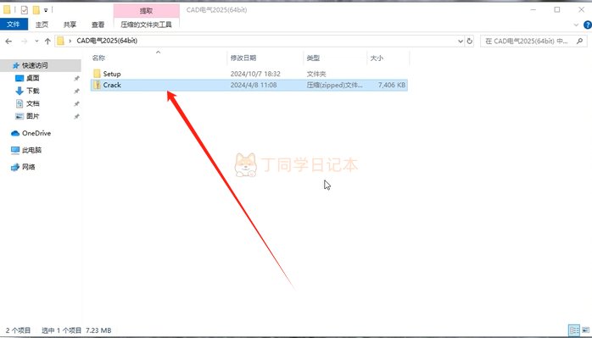Click the 2024/10/7 18:32 date cell
592x338 pixels.
point(255,74)
